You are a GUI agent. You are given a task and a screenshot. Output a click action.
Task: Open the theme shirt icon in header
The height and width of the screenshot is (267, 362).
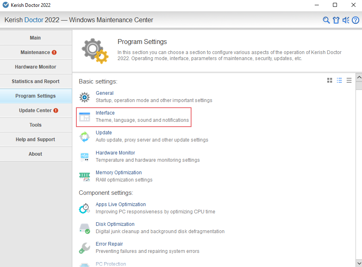point(336,20)
